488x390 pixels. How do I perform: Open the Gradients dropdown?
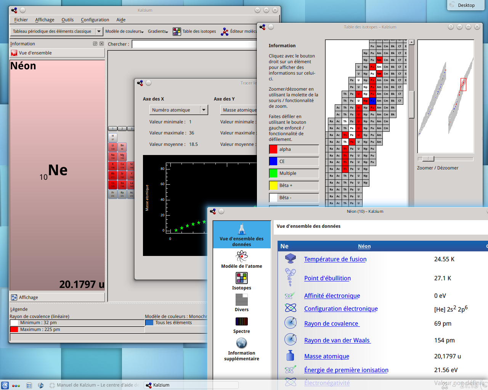pyautogui.click(x=158, y=31)
